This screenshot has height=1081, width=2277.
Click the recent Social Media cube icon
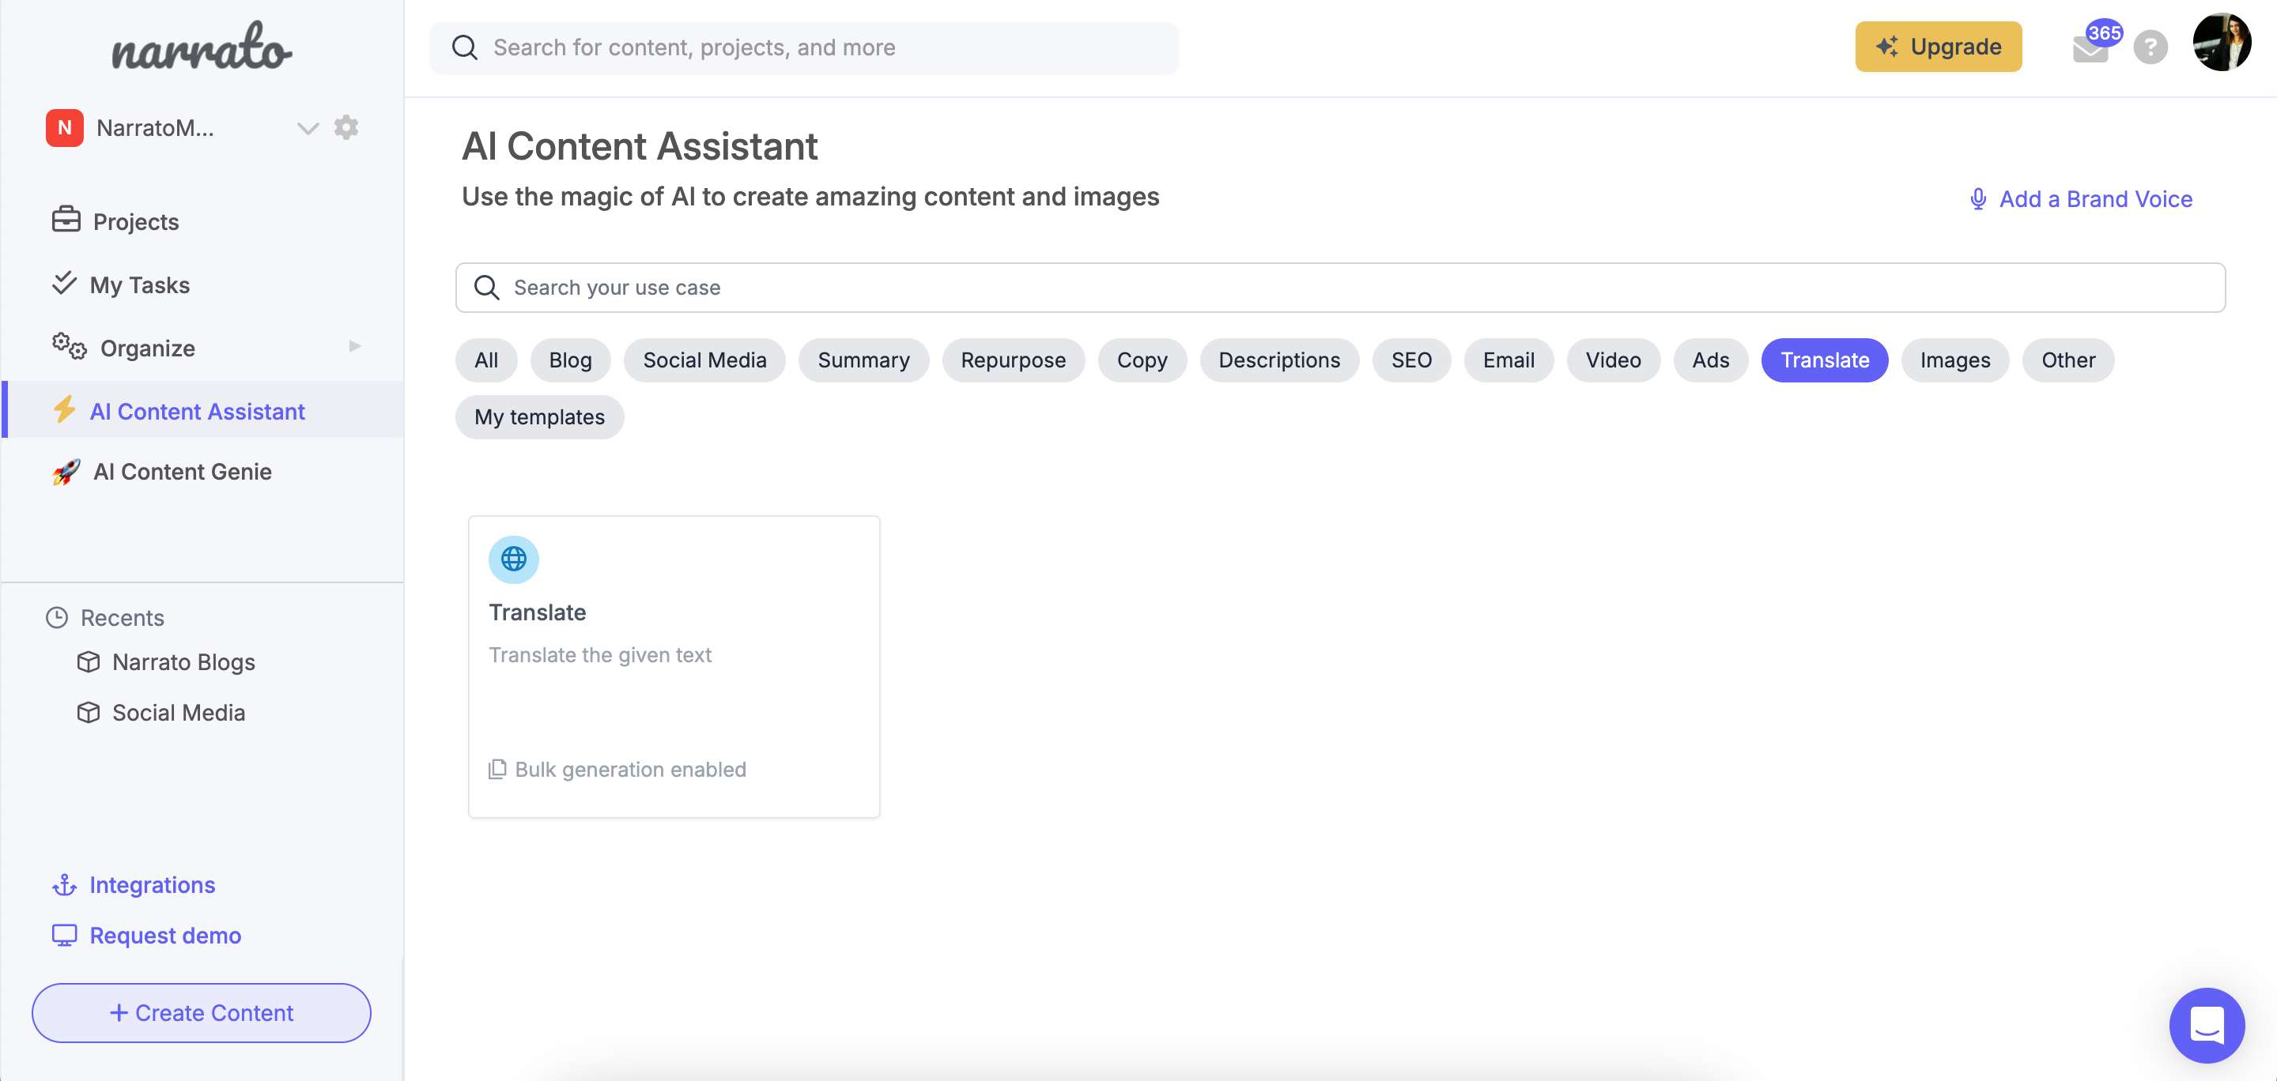click(89, 712)
